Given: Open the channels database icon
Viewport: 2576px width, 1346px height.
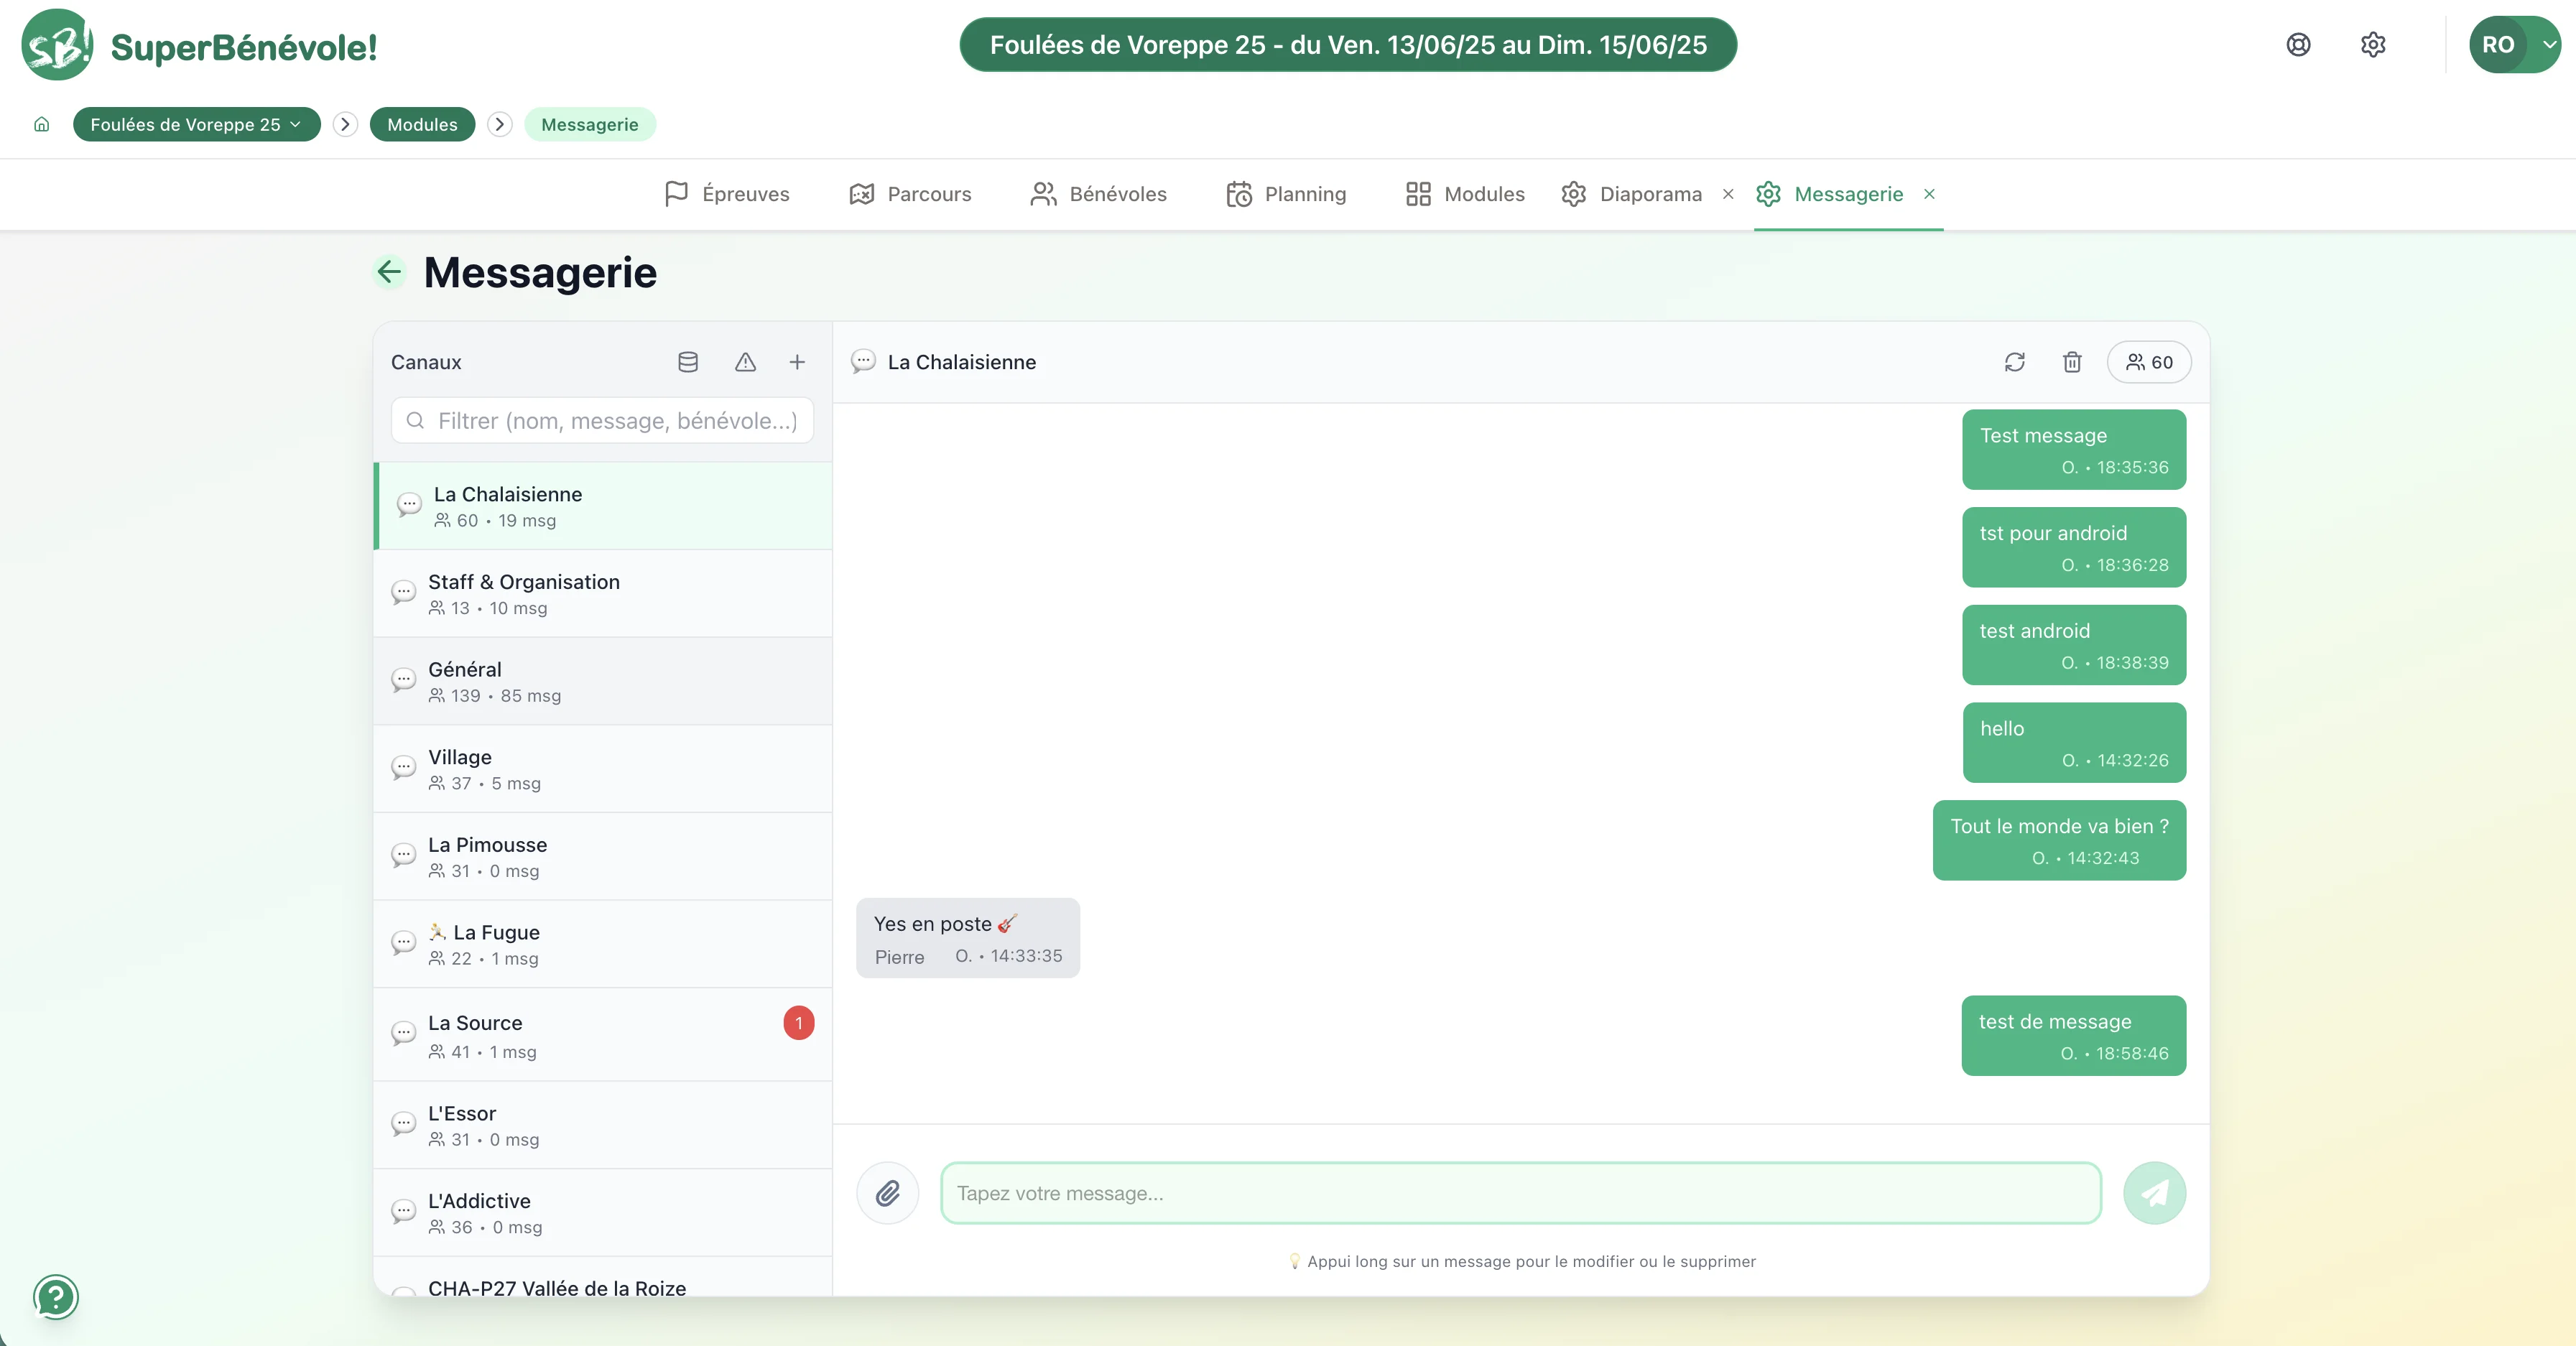Looking at the screenshot, I should [688, 362].
